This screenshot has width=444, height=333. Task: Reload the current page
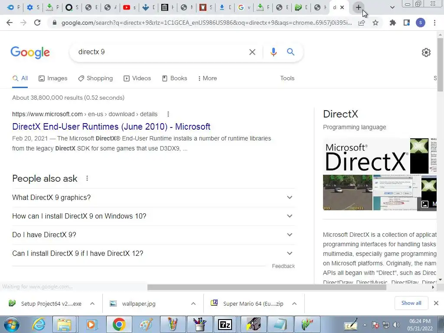point(37,23)
